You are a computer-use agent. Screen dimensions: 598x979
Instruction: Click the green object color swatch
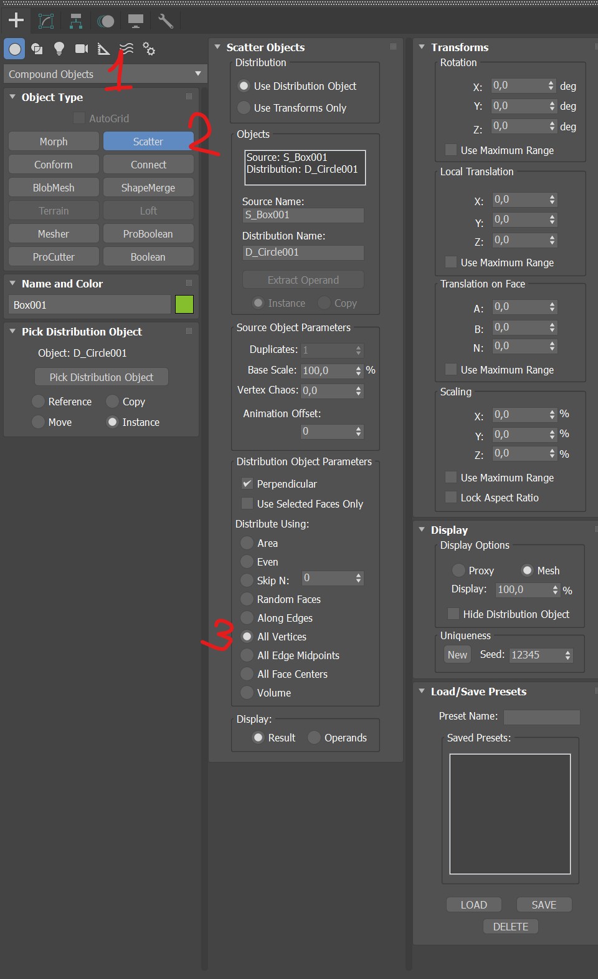click(184, 304)
